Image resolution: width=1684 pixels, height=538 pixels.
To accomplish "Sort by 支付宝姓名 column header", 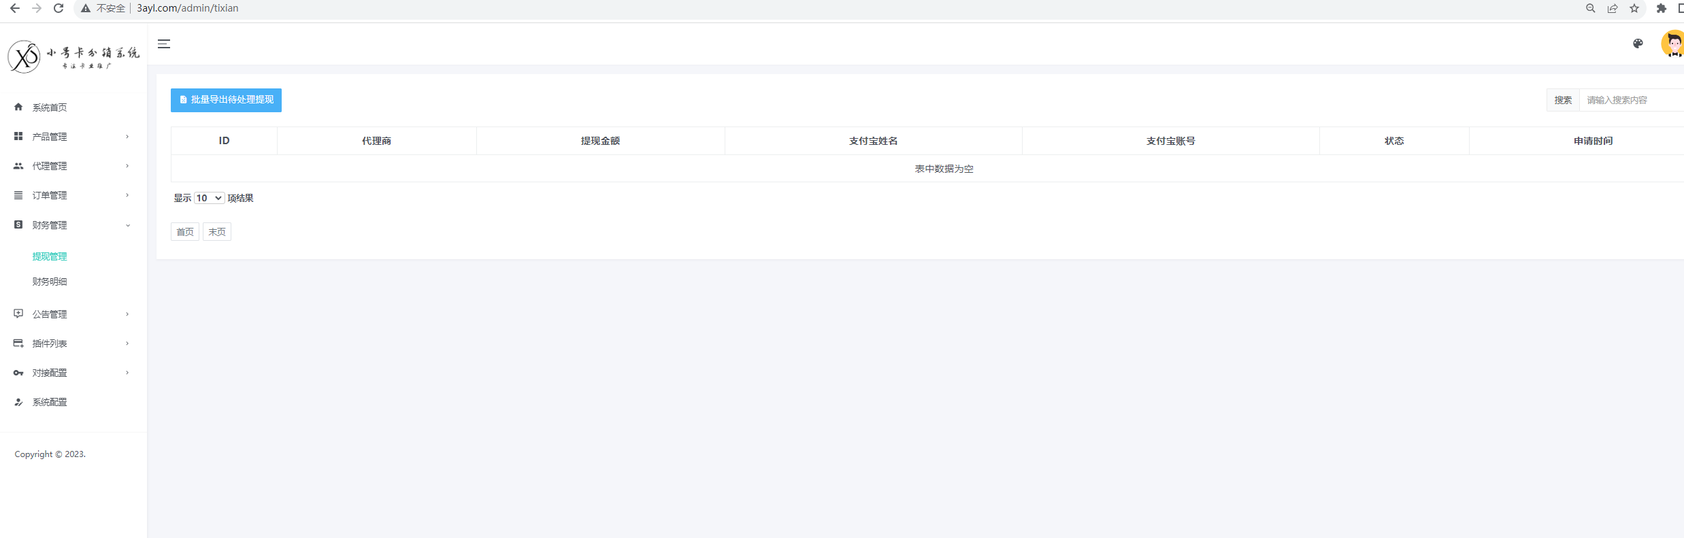I will point(873,141).
